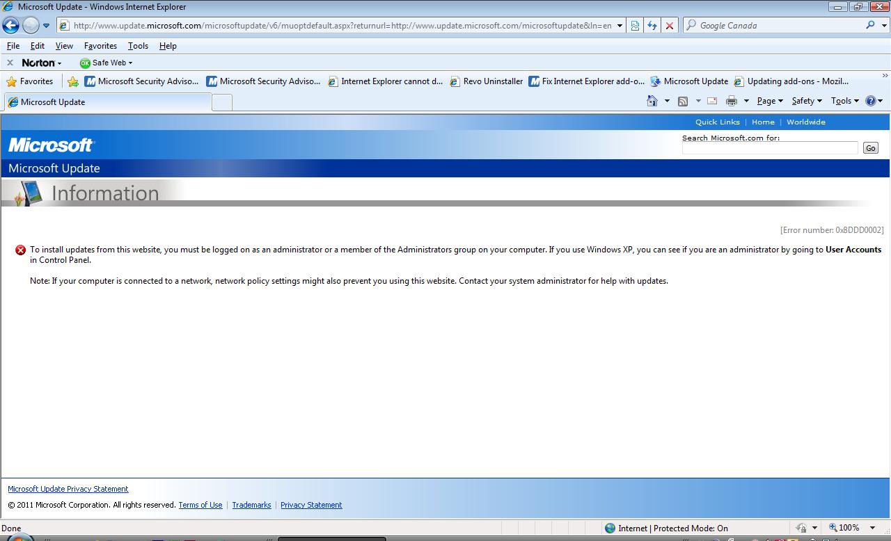891x541 pixels.
Task: Open the Favorites menu in menu bar
Action: click(100, 46)
